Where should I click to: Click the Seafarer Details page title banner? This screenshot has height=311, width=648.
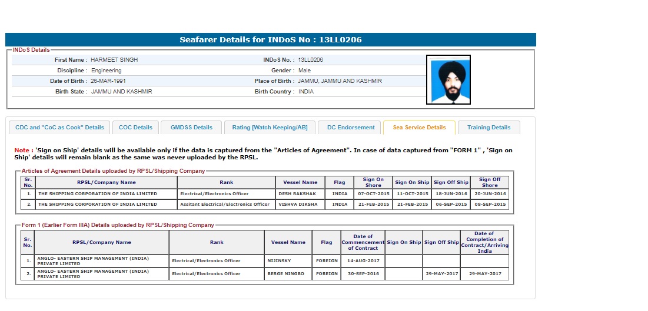tap(271, 40)
